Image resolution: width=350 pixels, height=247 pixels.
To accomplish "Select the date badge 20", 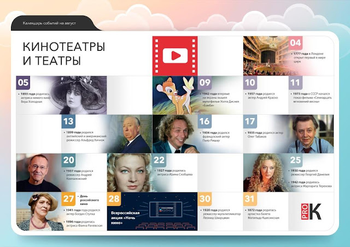I will point(68,160).
